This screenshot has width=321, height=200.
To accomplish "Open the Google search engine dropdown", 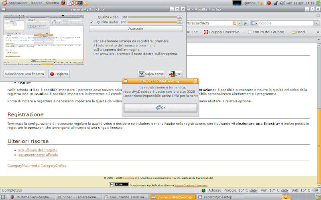I will click(254, 23).
